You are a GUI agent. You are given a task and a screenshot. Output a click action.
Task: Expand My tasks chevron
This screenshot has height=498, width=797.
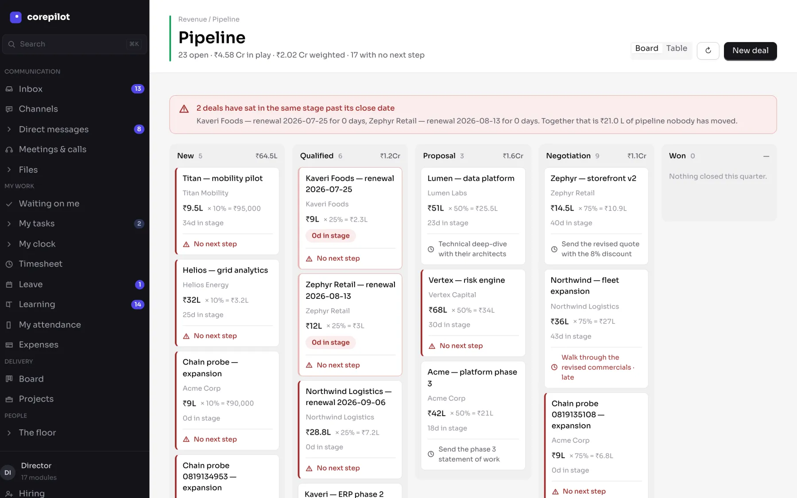coord(9,224)
